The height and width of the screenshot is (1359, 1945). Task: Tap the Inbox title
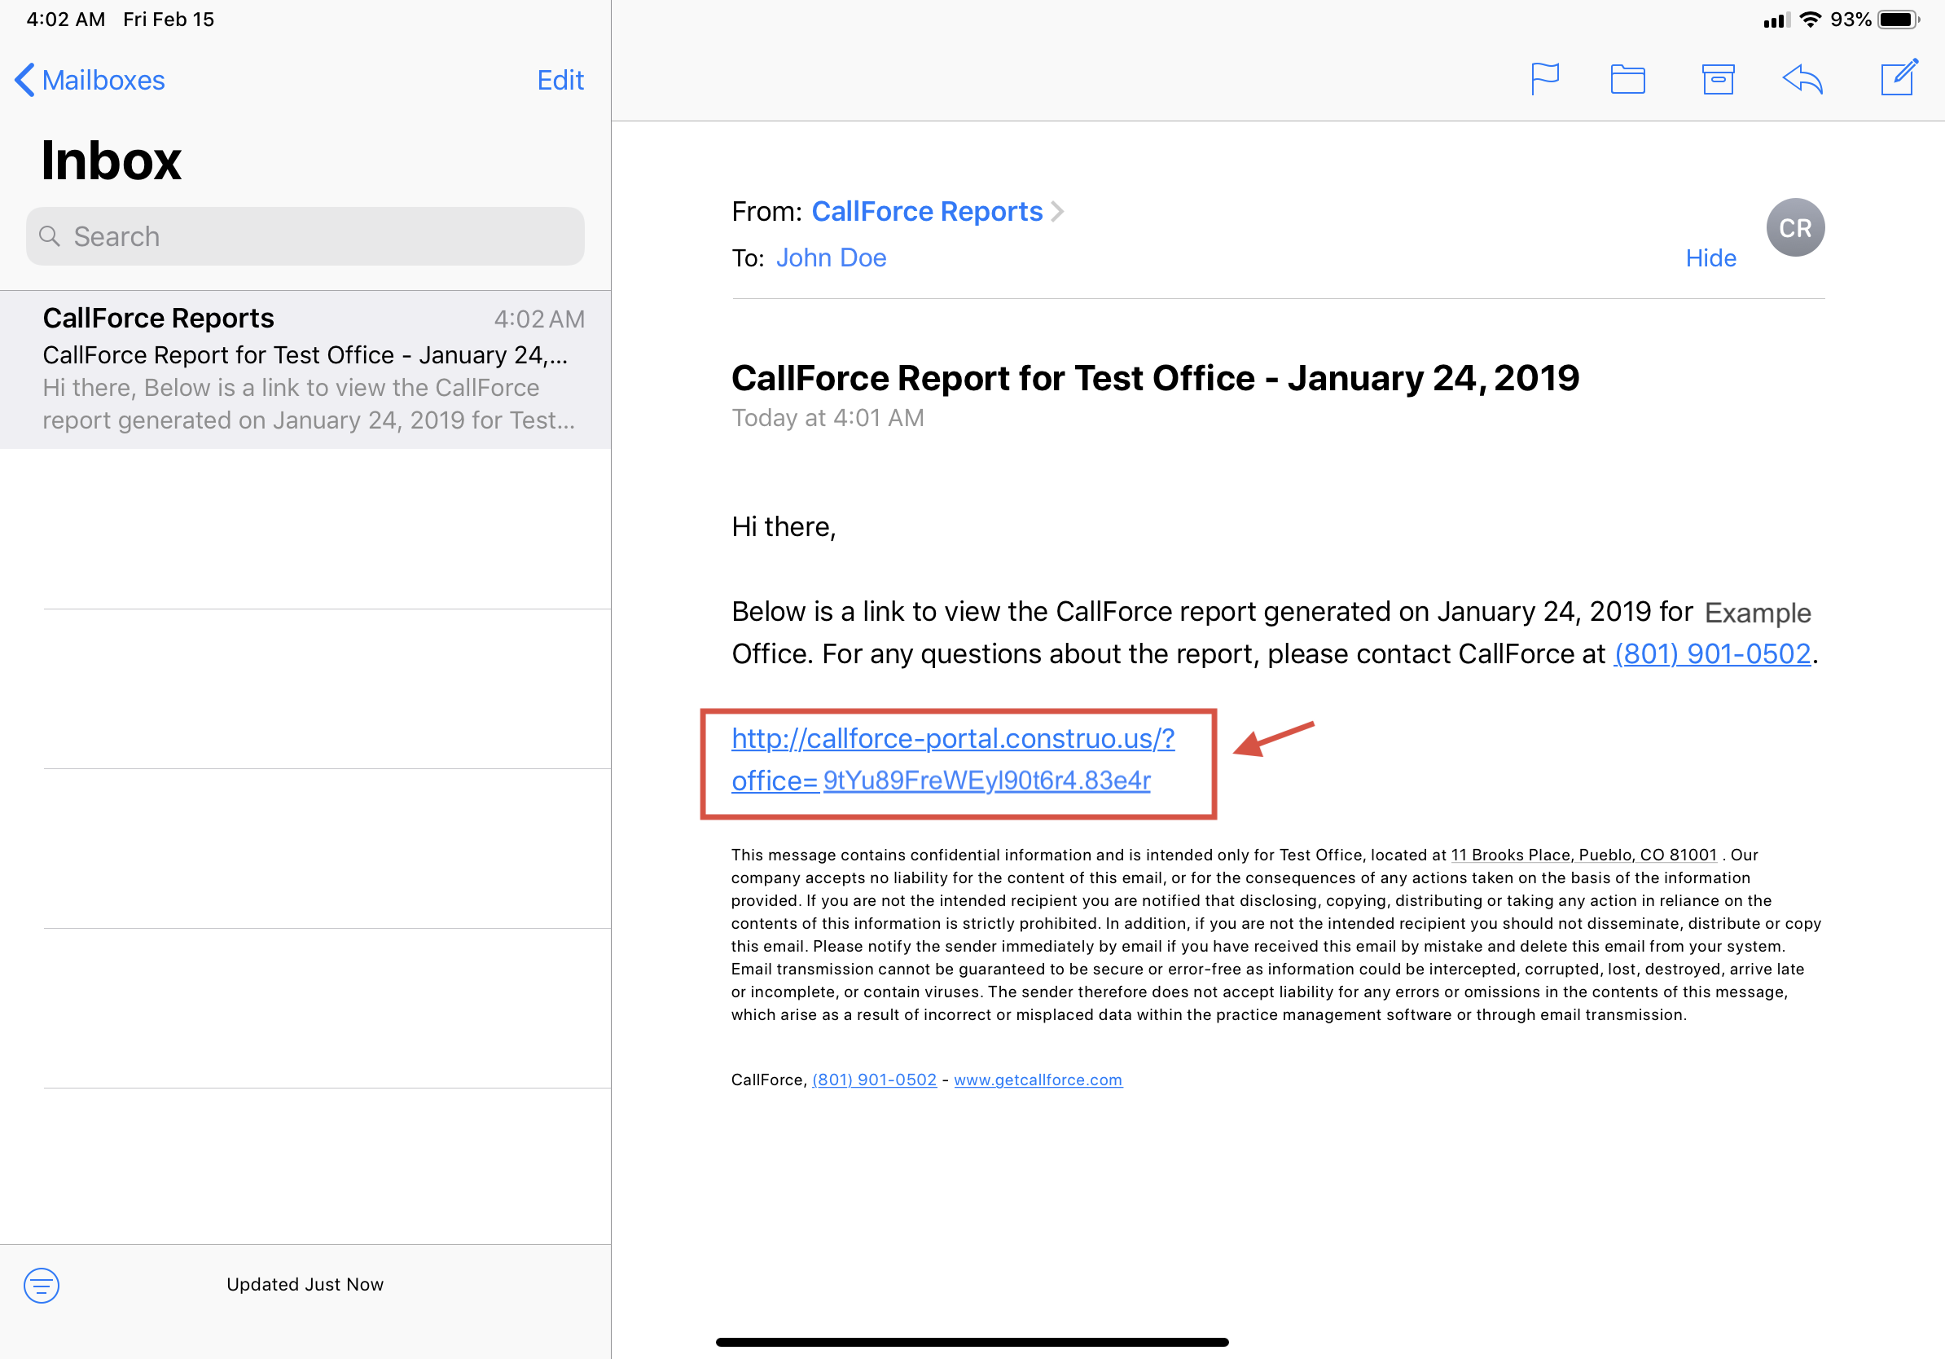pyautogui.click(x=111, y=161)
